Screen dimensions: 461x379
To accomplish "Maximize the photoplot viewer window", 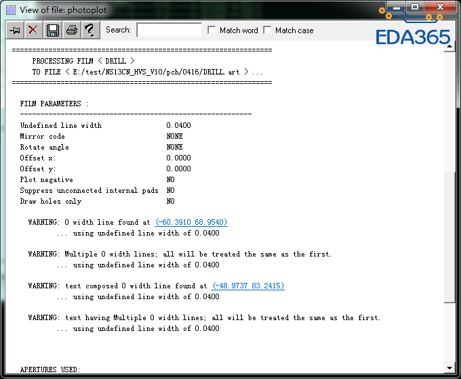I will pyautogui.click(x=415, y=7).
